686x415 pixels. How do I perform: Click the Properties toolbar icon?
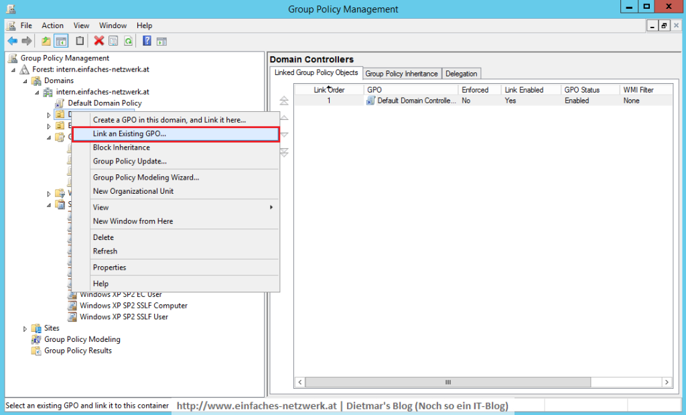point(113,41)
